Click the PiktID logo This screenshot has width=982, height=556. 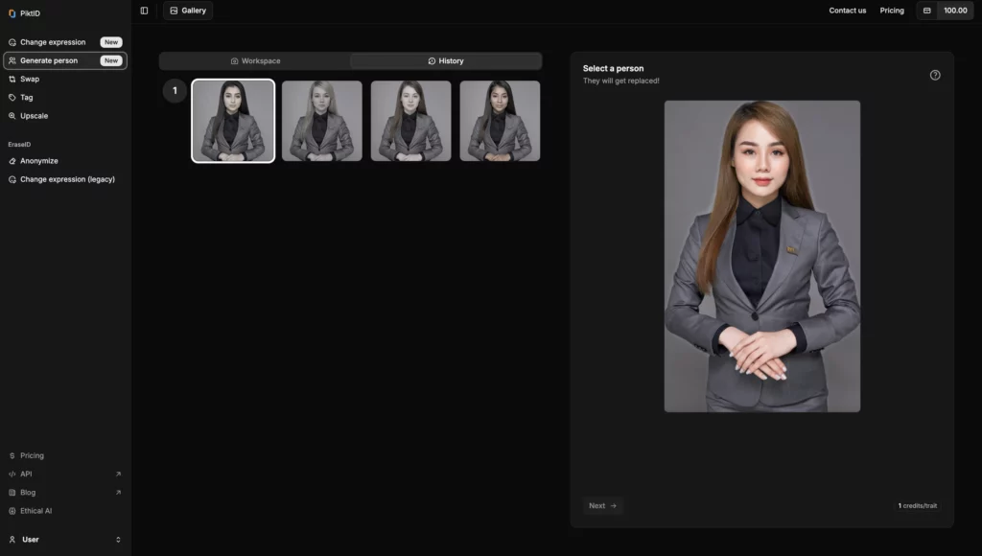click(23, 12)
